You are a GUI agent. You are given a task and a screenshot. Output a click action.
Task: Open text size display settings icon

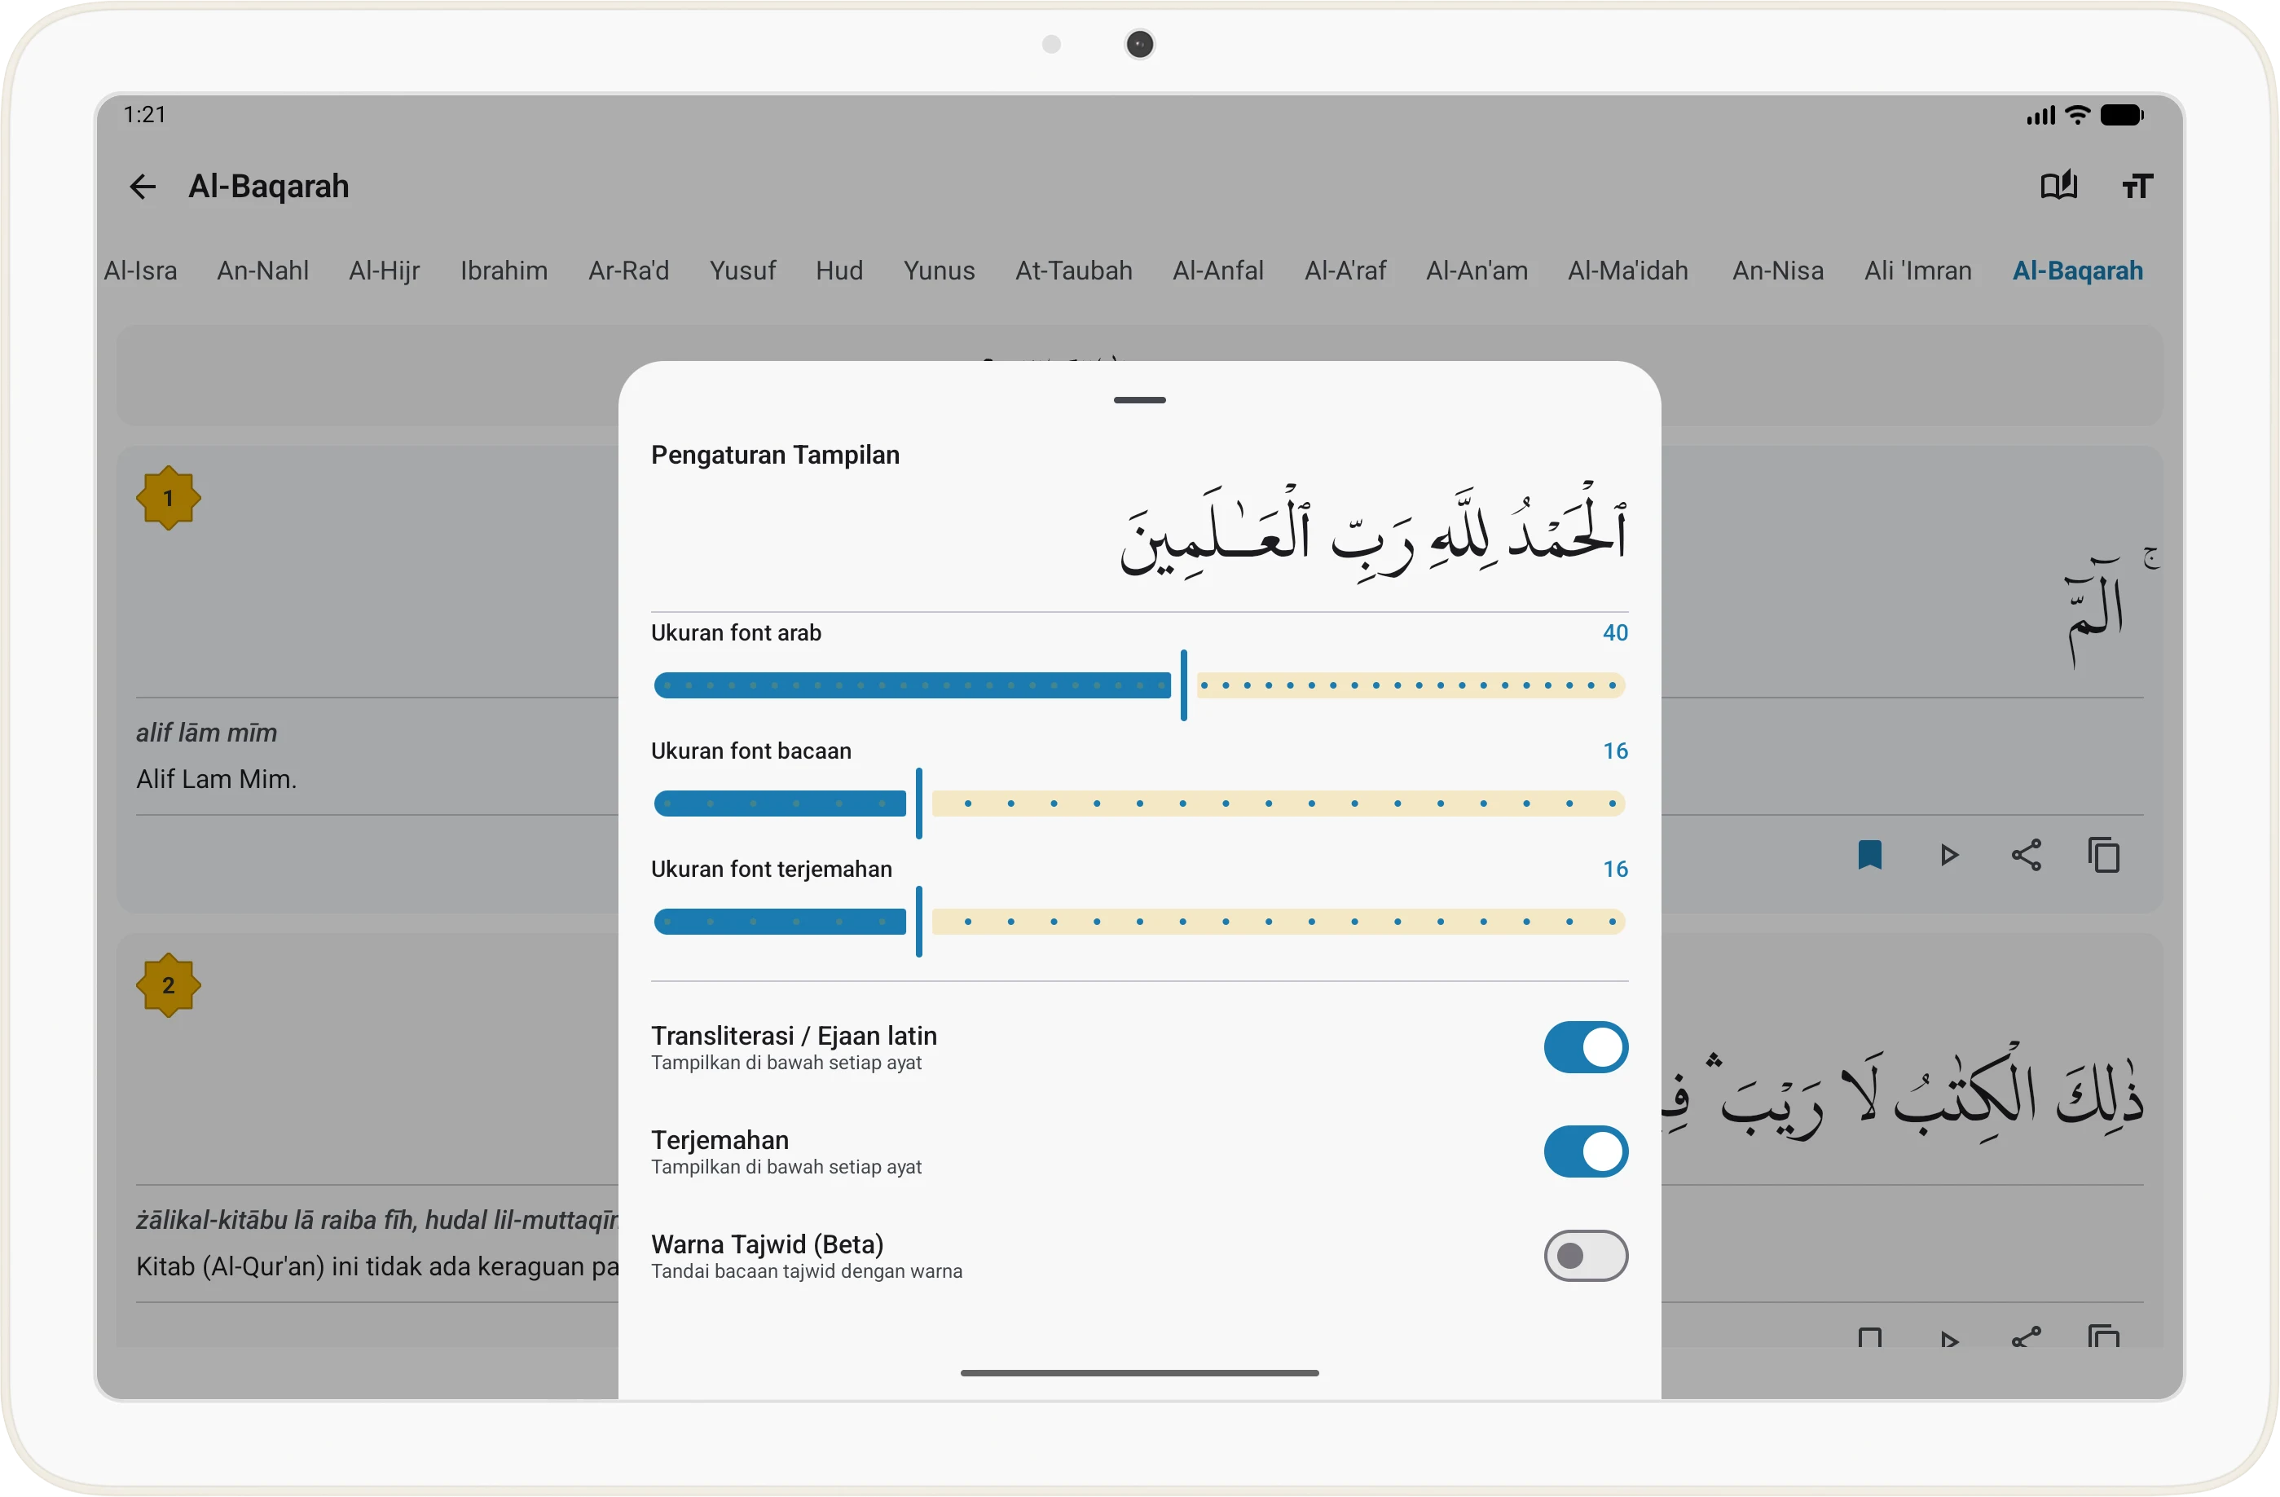click(x=2137, y=186)
